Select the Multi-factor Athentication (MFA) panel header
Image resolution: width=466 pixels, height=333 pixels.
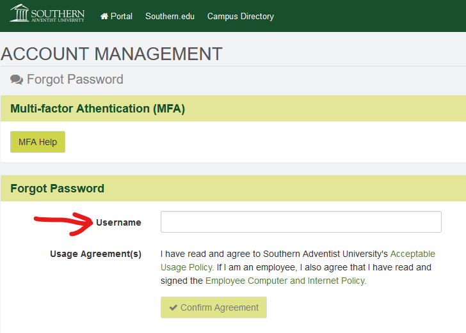(x=97, y=109)
